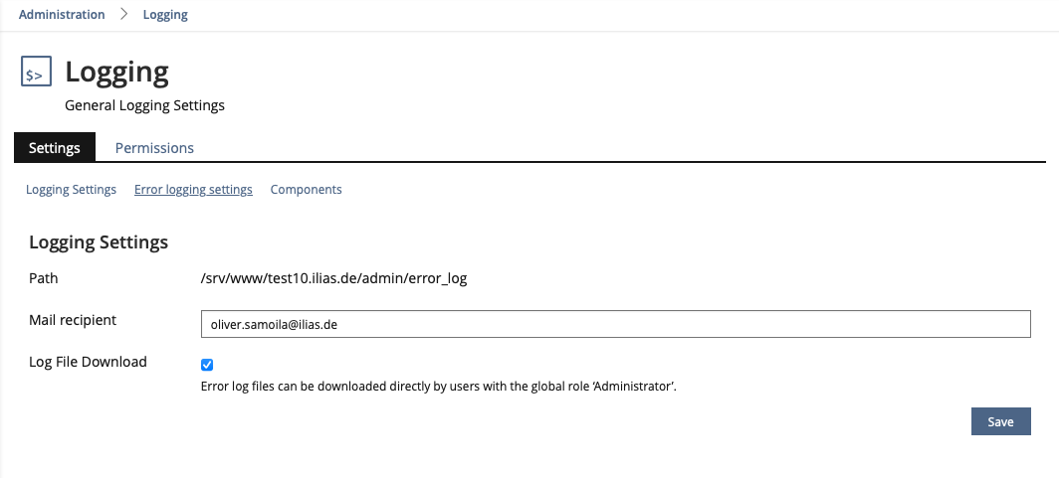The image size is (1059, 478).
Task: Click the error_log path value text
Action: [x=333, y=278]
